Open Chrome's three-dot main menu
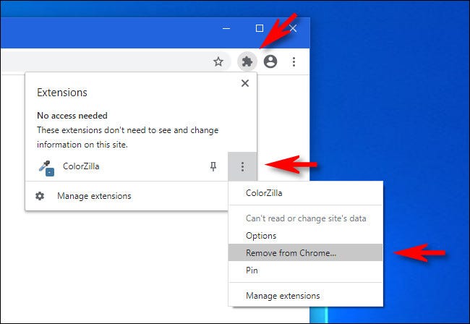The image size is (470, 324). pyautogui.click(x=294, y=61)
